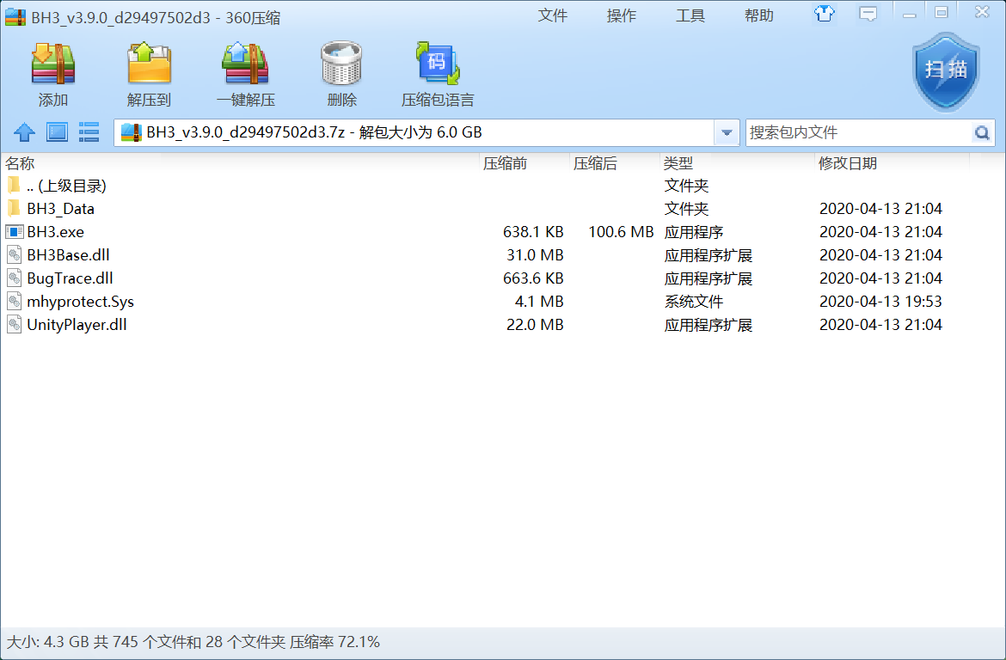Click the parent directory folder icon
Image resolution: width=1006 pixels, height=660 pixels.
[14, 186]
